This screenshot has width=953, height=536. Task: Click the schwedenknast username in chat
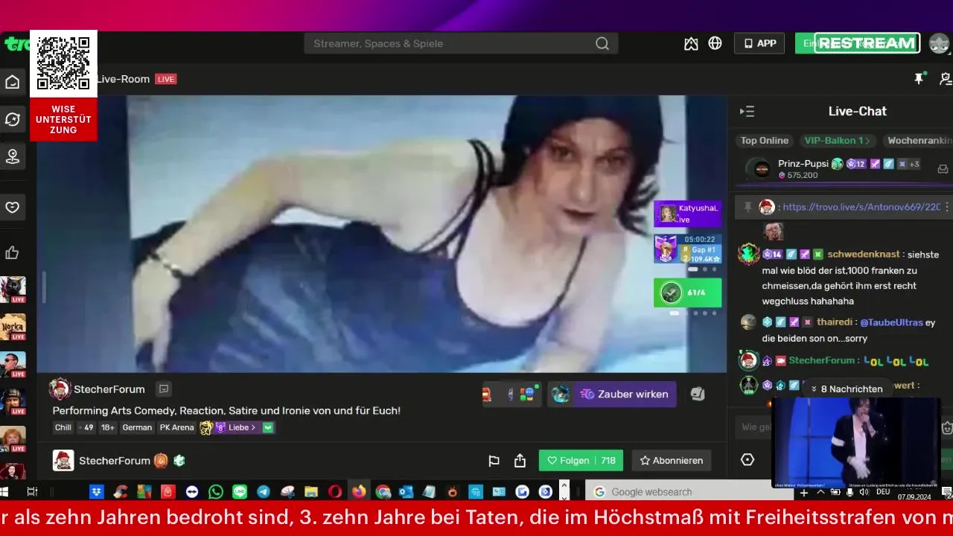(x=864, y=254)
